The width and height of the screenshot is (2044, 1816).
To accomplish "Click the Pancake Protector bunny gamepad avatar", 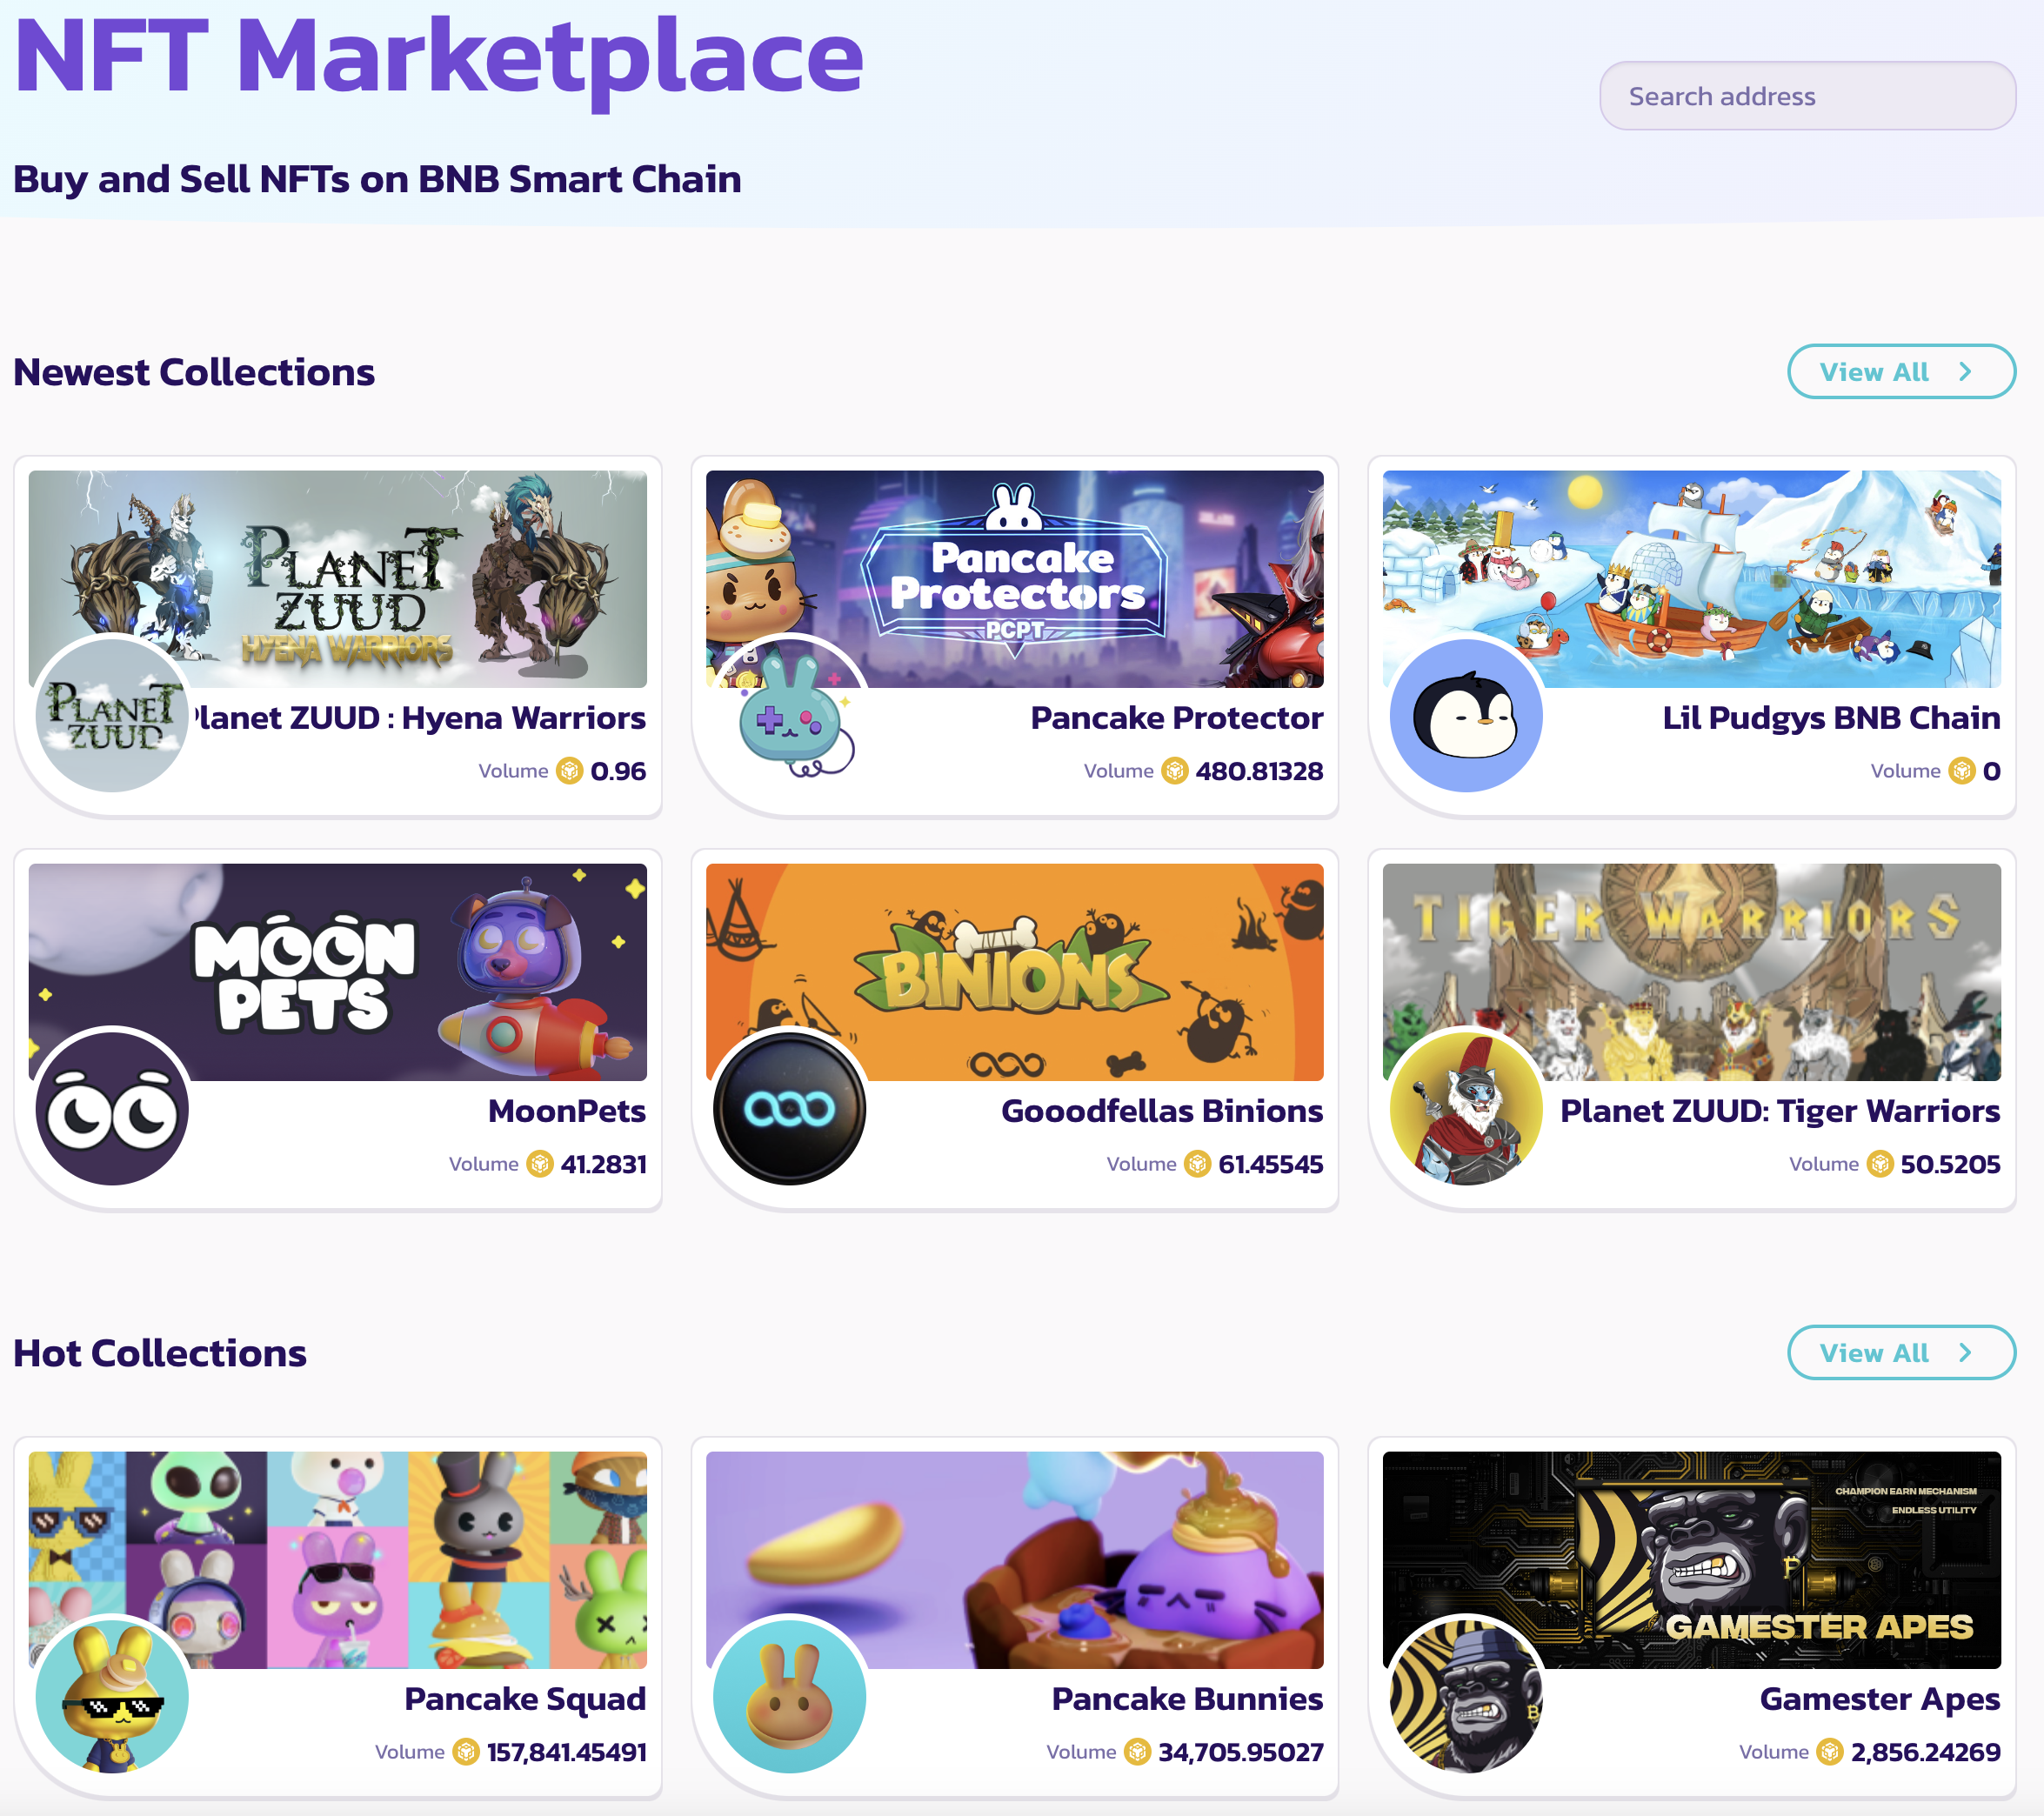I will coord(789,716).
